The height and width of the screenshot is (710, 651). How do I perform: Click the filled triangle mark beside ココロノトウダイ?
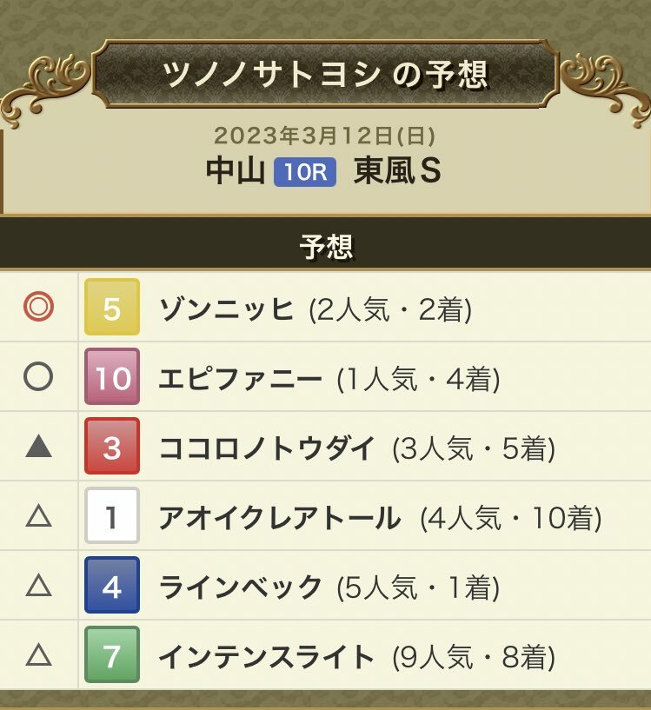point(38,446)
